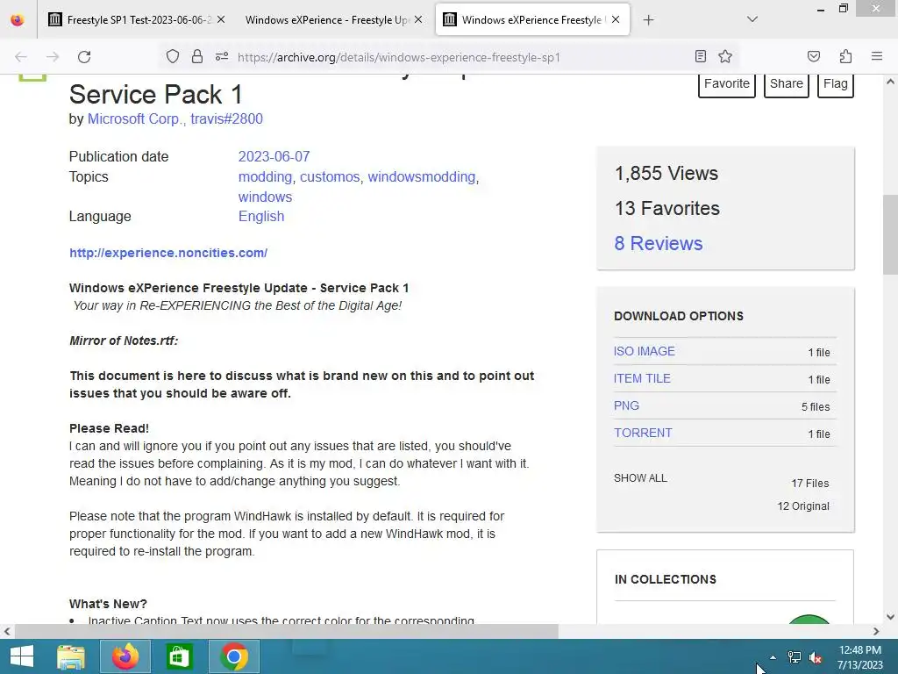Open the network status tray icon

pos(795,657)
